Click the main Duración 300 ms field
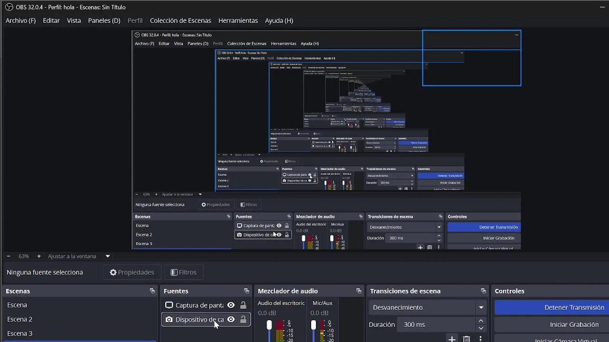Viewport: 609px width, 342px height. [x=435, y=324]
